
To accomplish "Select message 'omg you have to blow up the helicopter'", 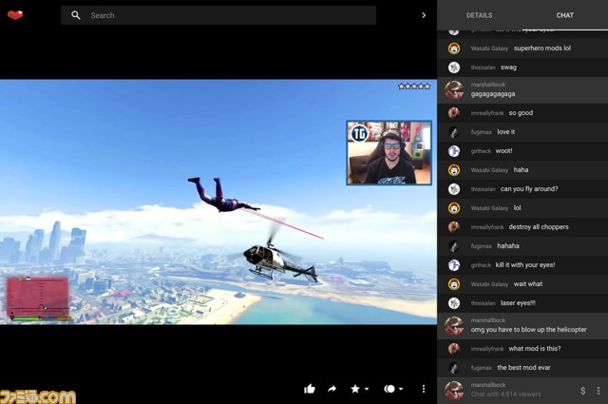I will pyautogui.click(x=528, y=330).
